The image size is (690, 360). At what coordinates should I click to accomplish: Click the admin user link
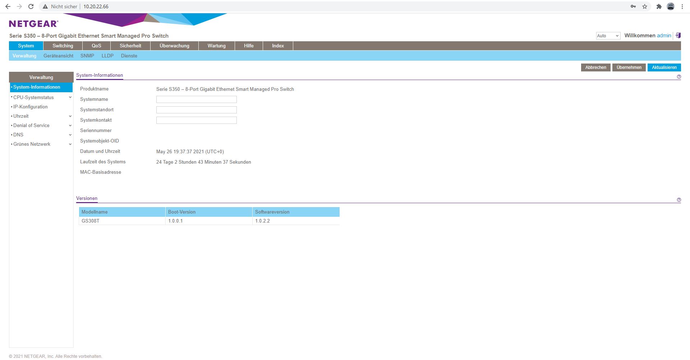pos(664,36)
